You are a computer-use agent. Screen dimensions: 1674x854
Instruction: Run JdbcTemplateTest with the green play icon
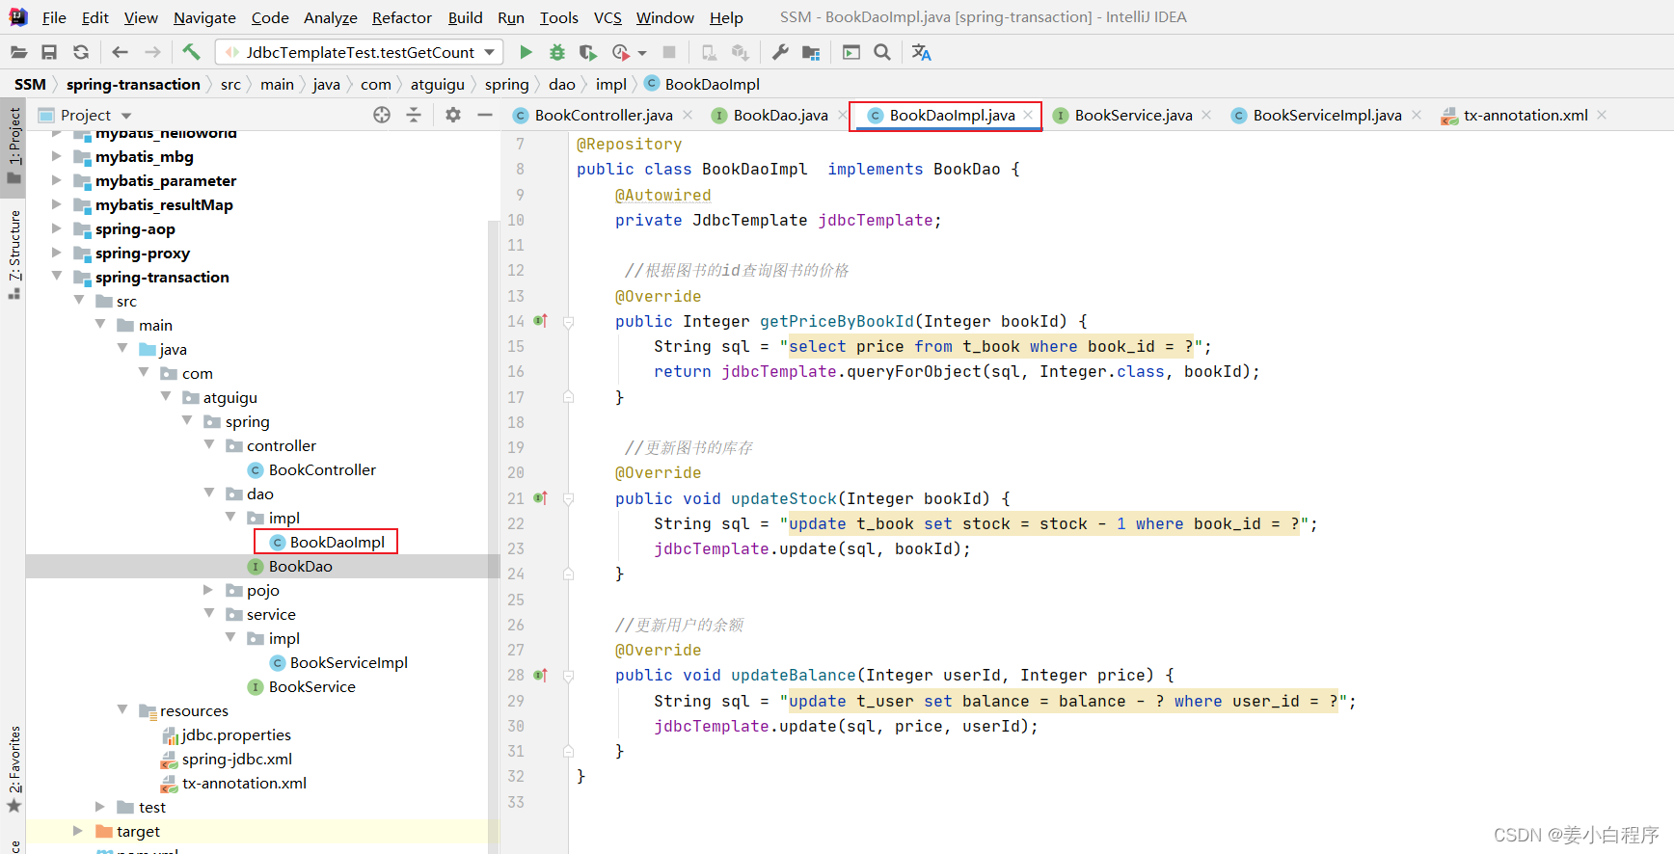[x=526, y=52]
